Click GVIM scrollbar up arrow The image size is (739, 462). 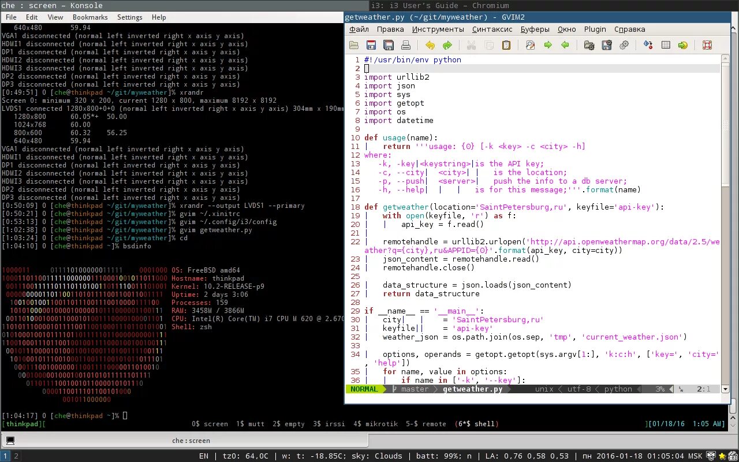(x=725, y=59)
